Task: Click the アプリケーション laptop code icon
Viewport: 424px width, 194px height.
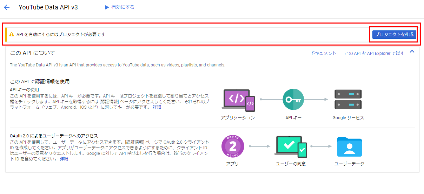Action: (238, 100)
